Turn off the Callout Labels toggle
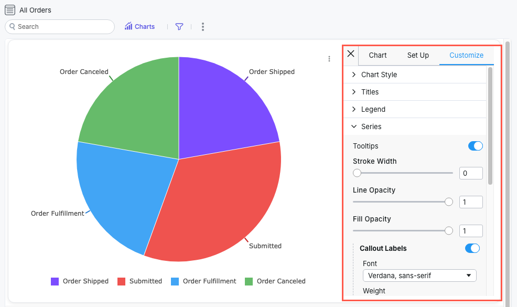 472,248
